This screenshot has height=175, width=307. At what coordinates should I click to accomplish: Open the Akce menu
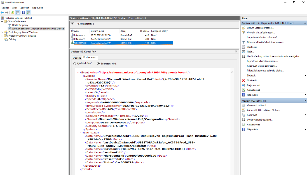click(15, 8)
